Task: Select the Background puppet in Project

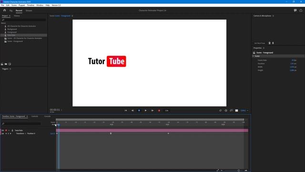Action: click(12, 29)
